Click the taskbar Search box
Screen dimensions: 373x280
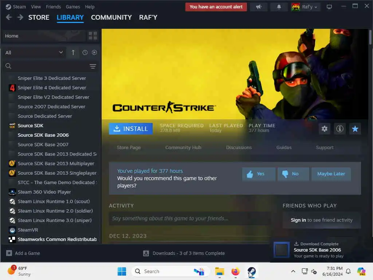pos(170,271)
